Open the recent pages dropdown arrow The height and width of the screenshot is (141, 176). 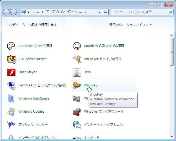click(x=19, y=12)
